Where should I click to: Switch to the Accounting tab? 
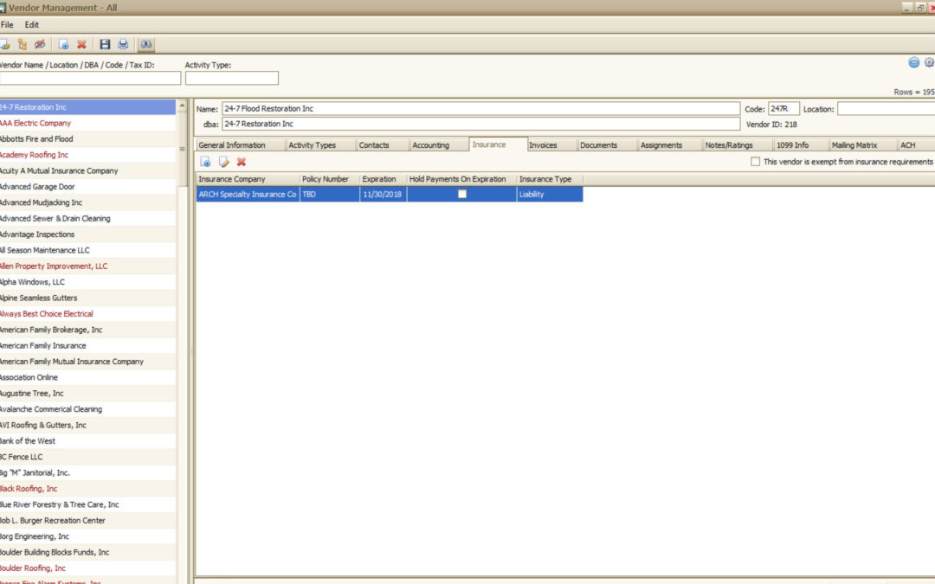coord(430,145)
